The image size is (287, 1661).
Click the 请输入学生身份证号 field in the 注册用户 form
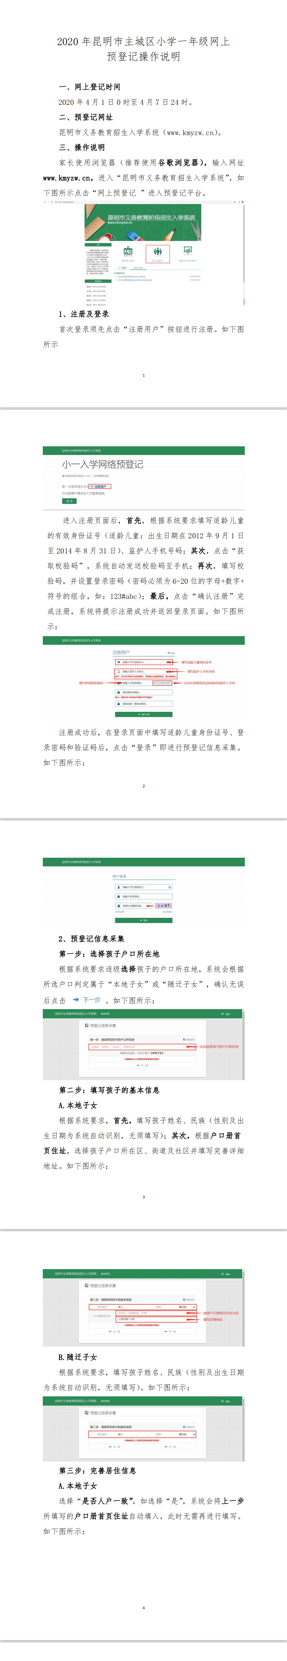tap(143, 662)
